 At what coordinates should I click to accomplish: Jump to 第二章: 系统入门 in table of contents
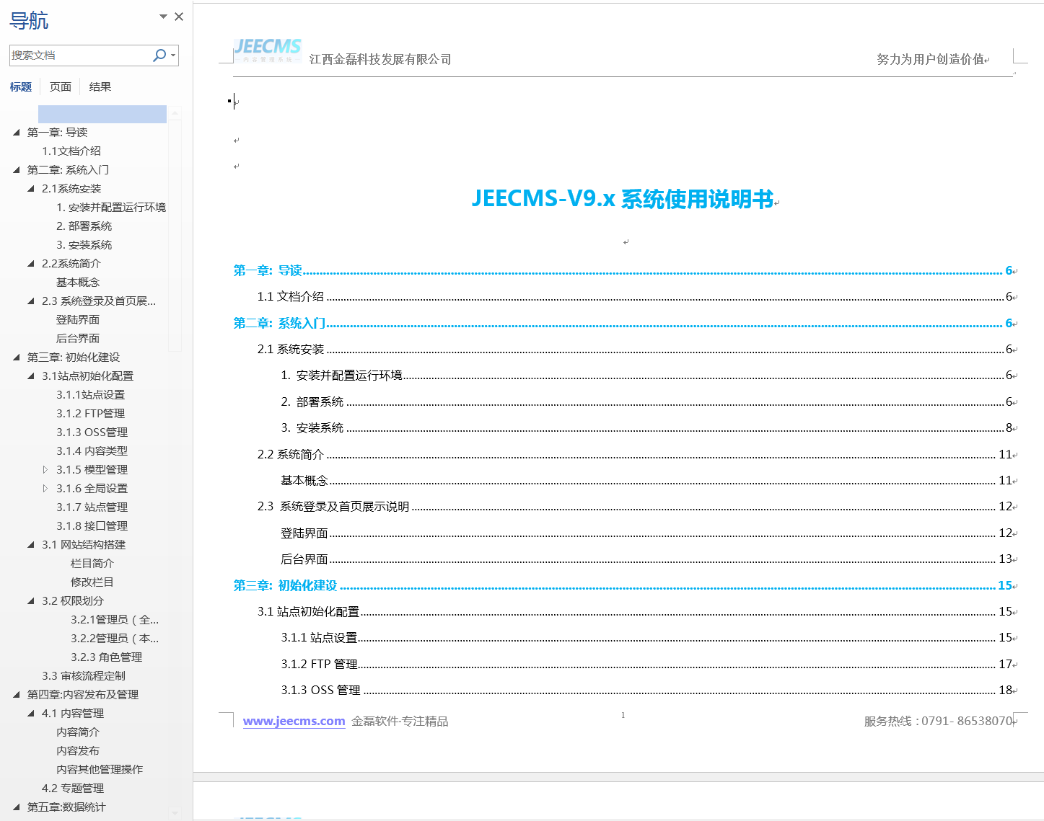(x=279, y=324)
